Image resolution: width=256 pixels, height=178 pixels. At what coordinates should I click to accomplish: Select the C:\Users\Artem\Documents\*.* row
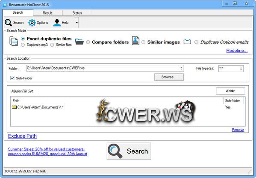[x=128, y=107]
